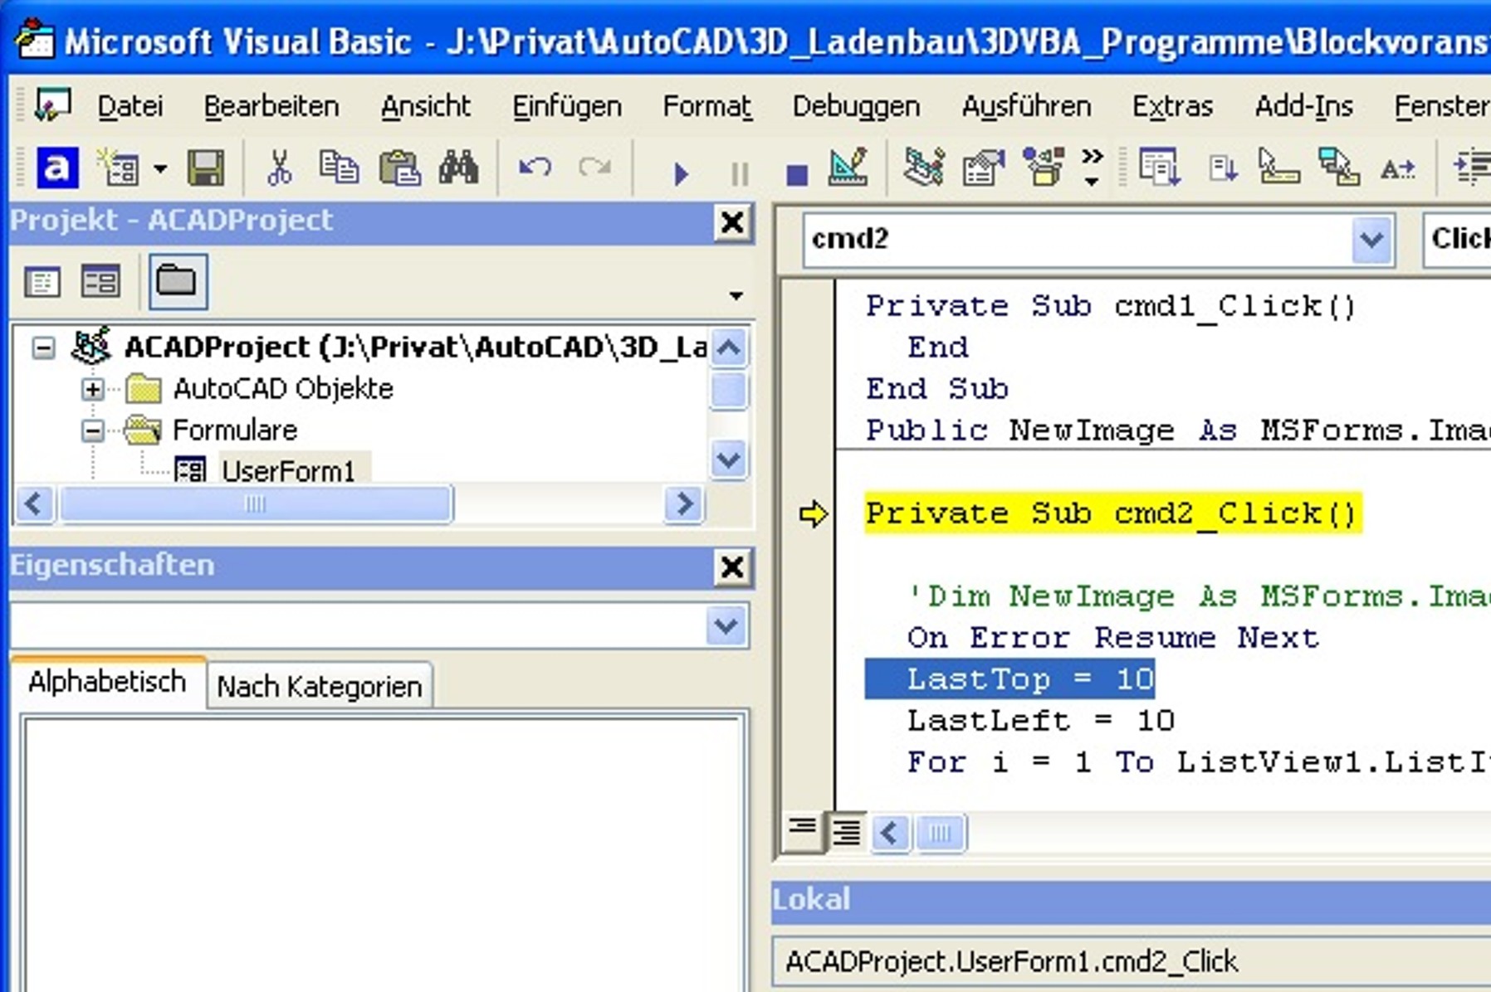Expand more toolbar buttons chevron
The width and height of the screenshot is (1491, 992).
(1093, 167)
